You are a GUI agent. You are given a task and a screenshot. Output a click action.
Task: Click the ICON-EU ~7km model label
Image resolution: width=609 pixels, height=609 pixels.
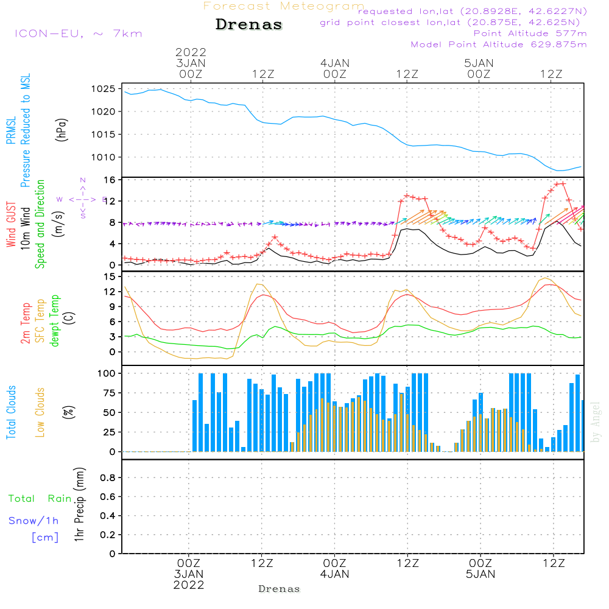[78, 33]
